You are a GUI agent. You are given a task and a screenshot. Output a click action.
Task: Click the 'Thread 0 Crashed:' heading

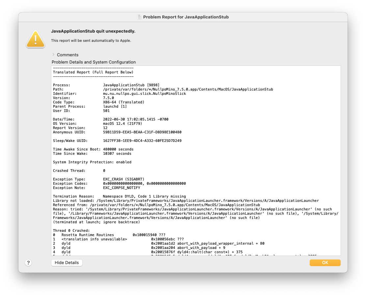(71, 230)
